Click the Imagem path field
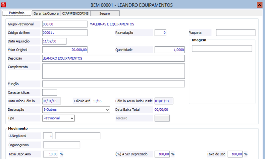 pyautogui.click(x=222, y=48)
